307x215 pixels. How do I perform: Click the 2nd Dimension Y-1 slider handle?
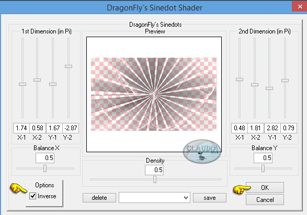pyautogui.click(x=269, y=88)
